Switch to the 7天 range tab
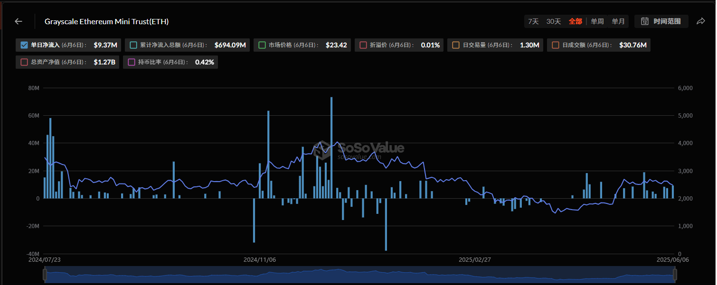This screenshot has width=717, height=285. tap(534, 21)
